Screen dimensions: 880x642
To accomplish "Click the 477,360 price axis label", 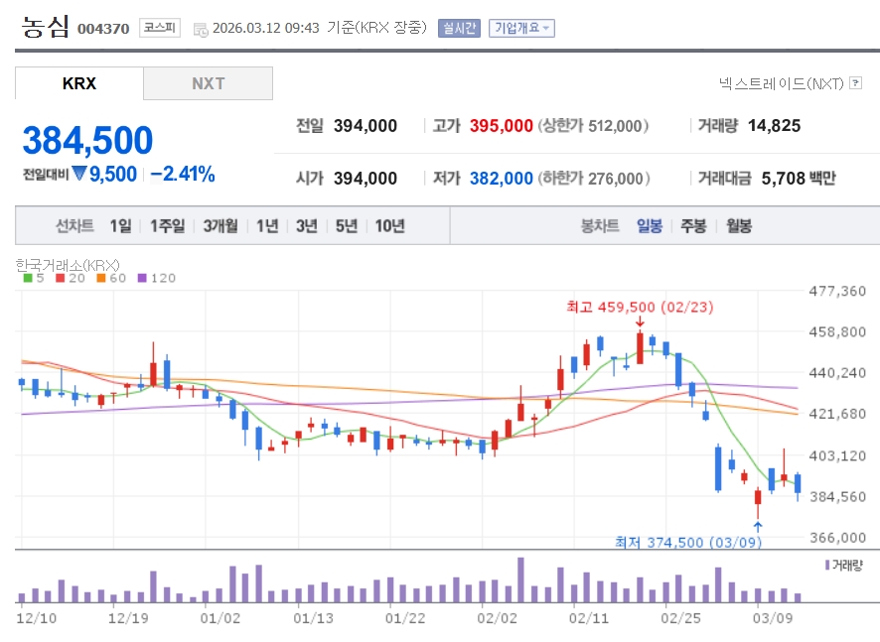I will [837, 291].
